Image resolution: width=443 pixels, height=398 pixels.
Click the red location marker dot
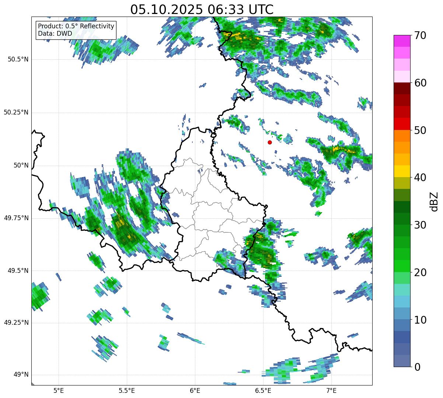(x=270, y=142)
